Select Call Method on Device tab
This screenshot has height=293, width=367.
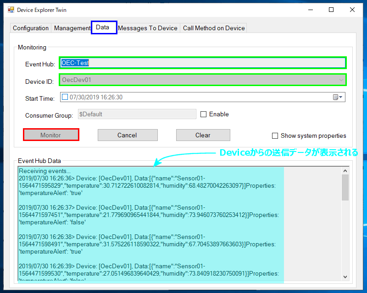pos(214,28)
